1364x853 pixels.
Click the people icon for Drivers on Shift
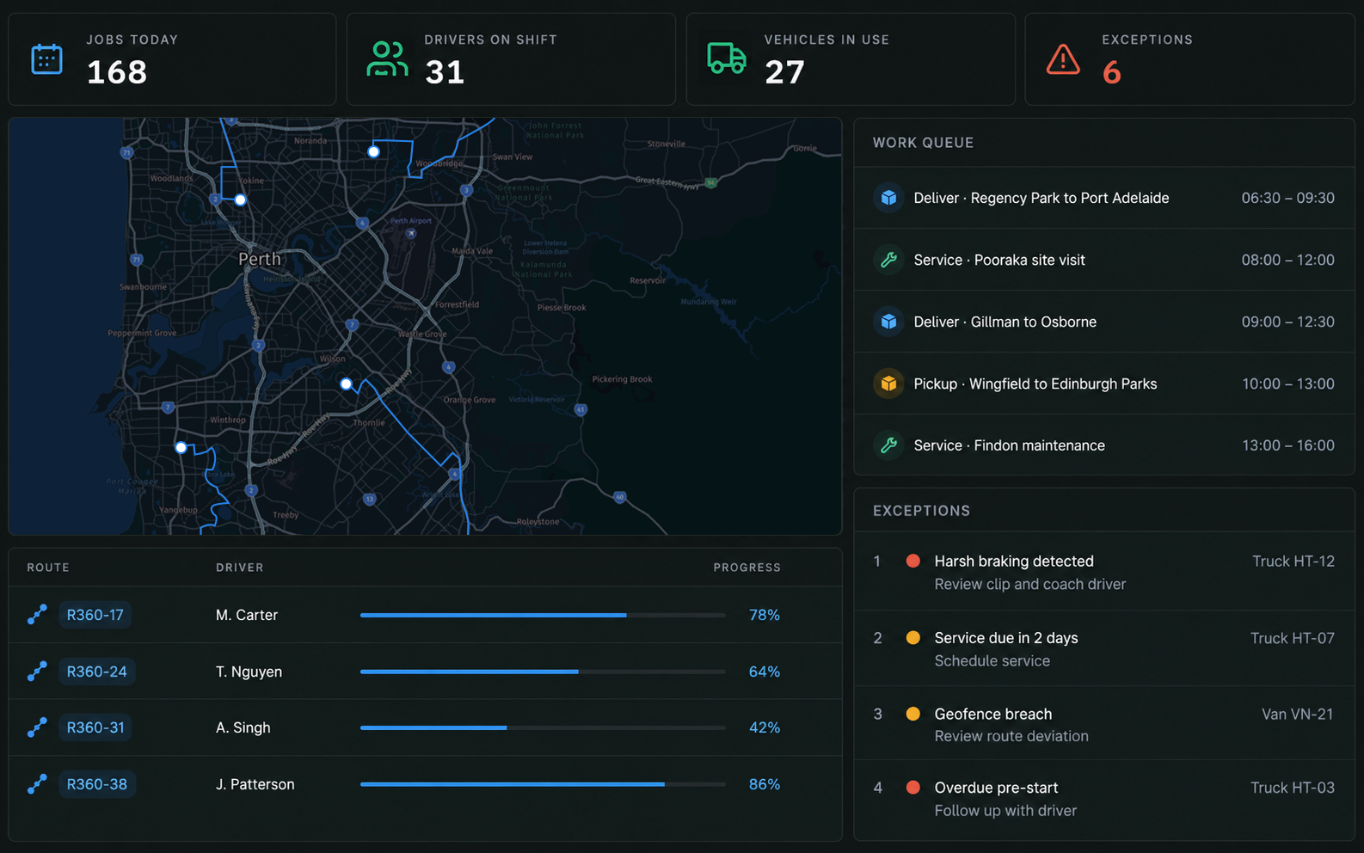click(x=387, y=59)
